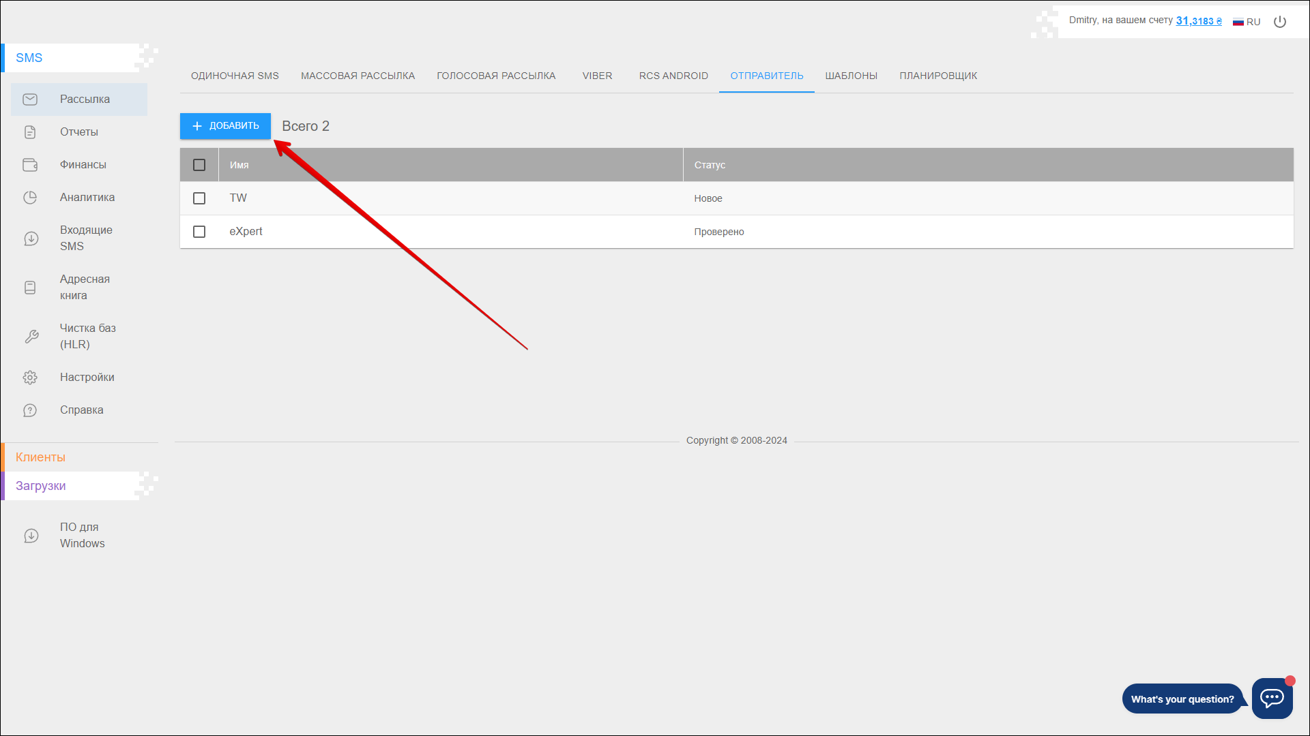This screenshot has height=736, width=1310.
Task: Click the wallet icon beside Финансы
Action: 30,165
